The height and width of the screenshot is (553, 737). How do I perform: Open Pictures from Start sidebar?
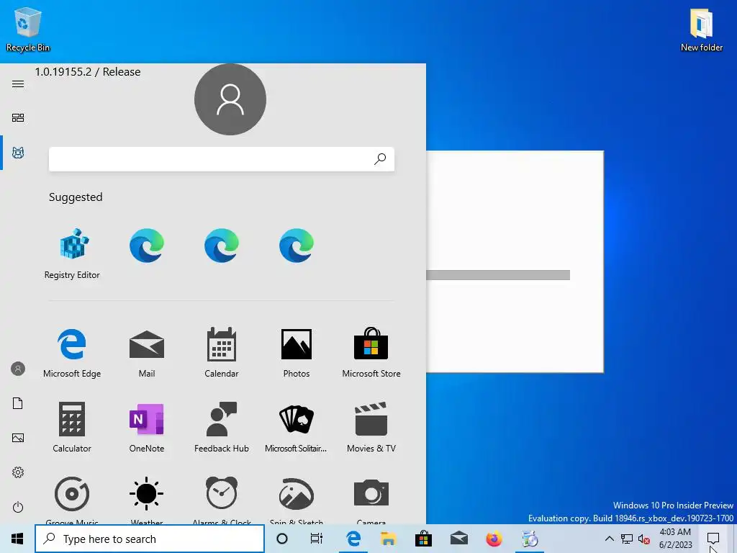click(18, 438)
